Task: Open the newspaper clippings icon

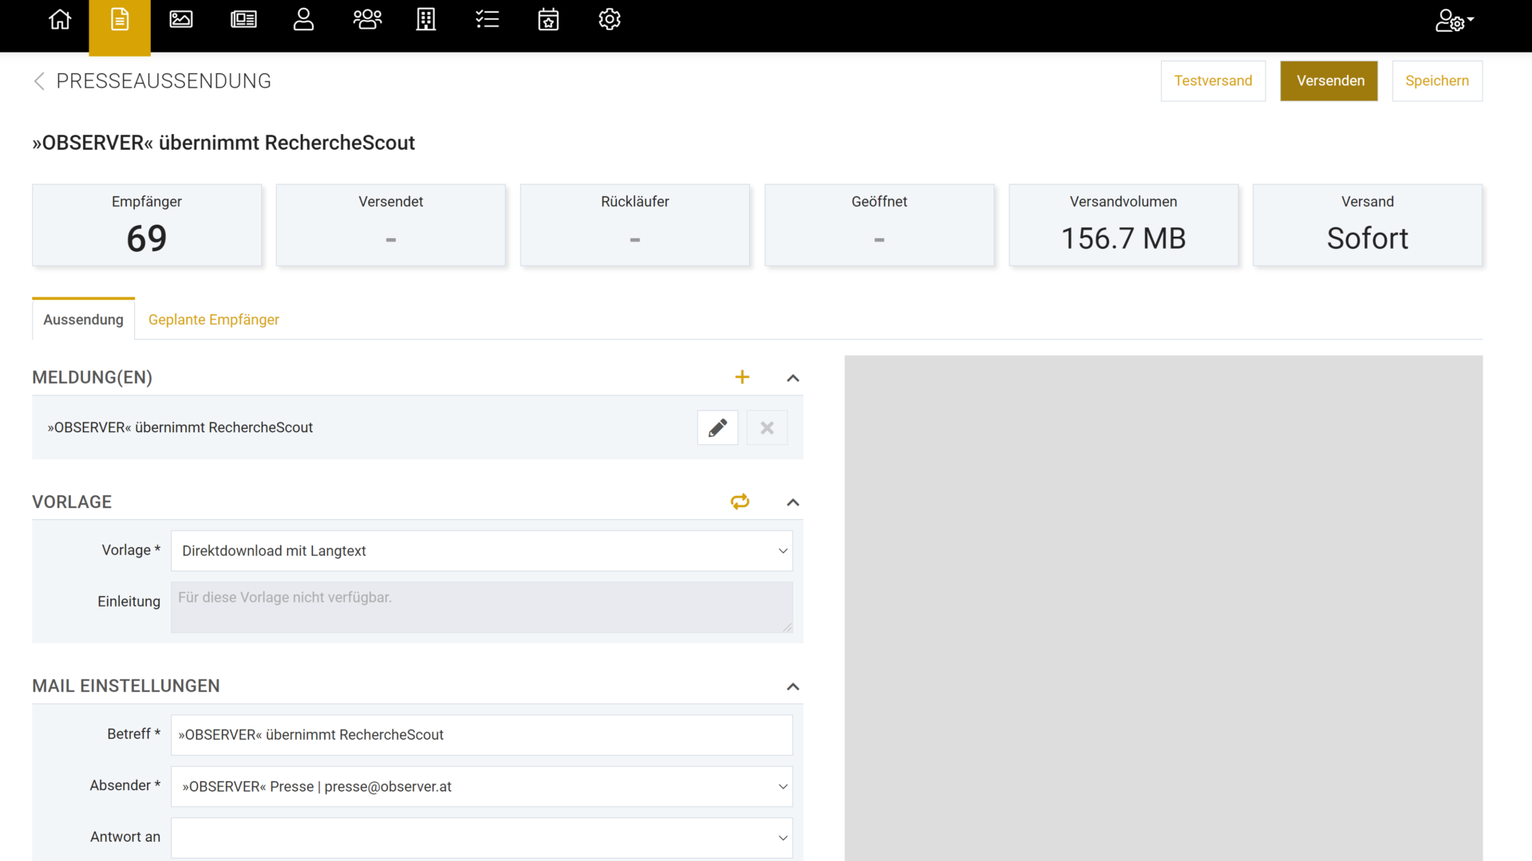Action: tap(243, 19)
